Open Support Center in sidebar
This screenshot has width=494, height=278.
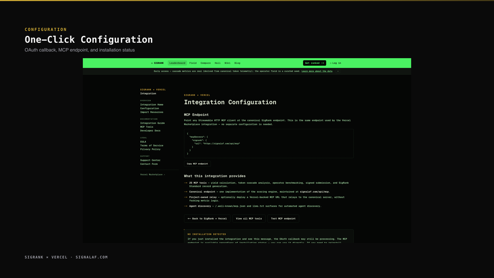tap(150, 160)
